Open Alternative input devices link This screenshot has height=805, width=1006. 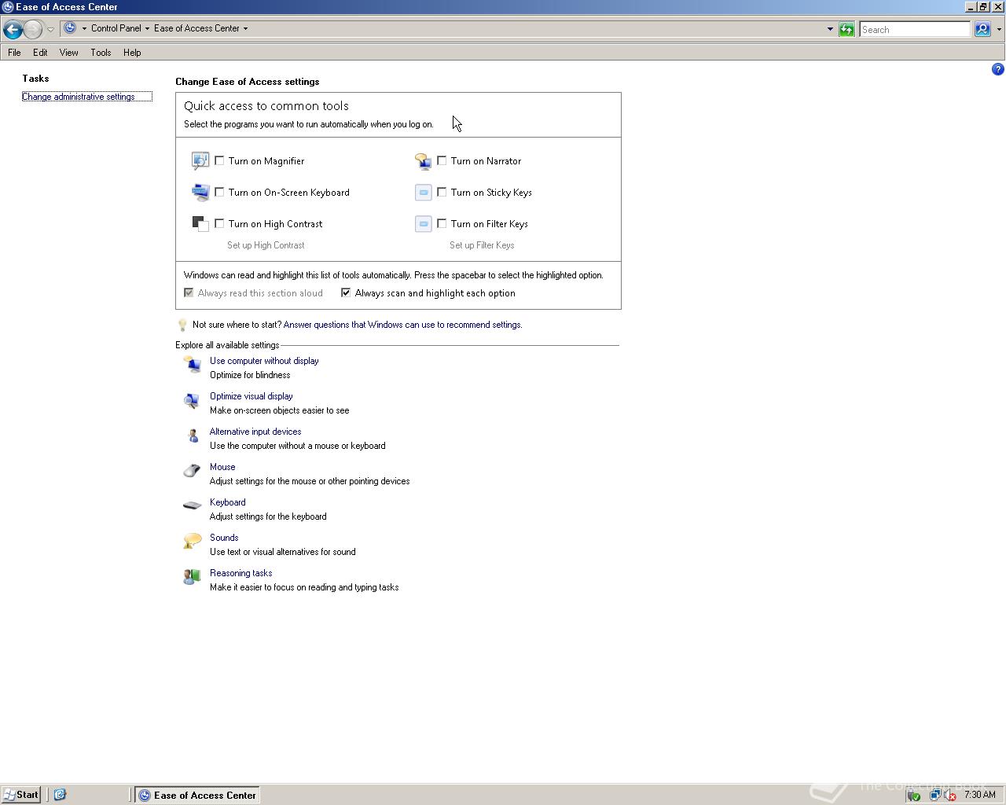255,432
